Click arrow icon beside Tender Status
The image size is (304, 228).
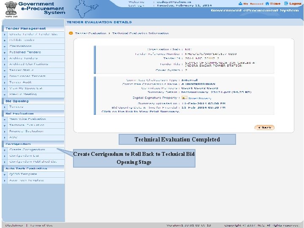click(x=5, y=71)
